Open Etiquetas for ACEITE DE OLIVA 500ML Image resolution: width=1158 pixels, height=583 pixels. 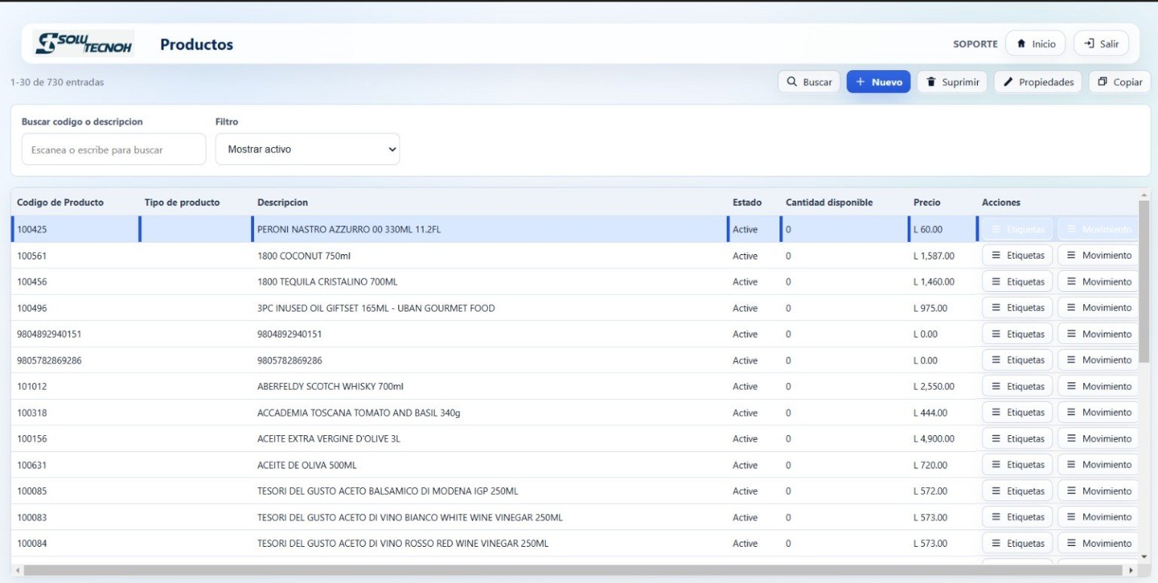click(1018, 465)
